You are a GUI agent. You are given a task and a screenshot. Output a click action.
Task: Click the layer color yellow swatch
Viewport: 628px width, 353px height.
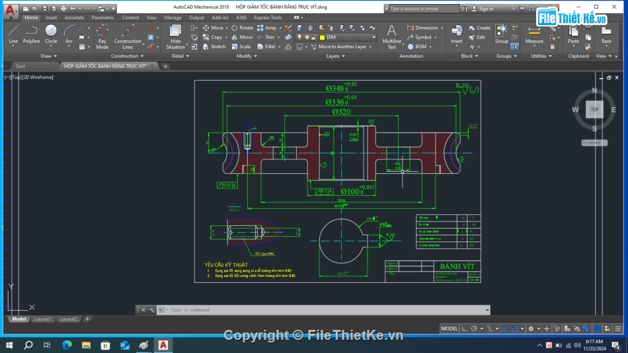tap(322, 37)
